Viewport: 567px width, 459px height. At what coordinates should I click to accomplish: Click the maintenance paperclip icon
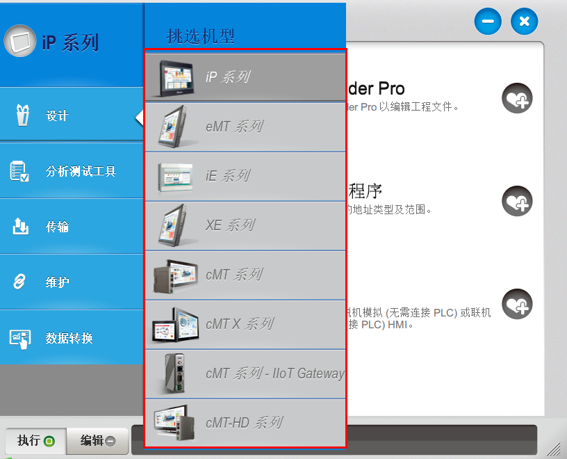20,282
